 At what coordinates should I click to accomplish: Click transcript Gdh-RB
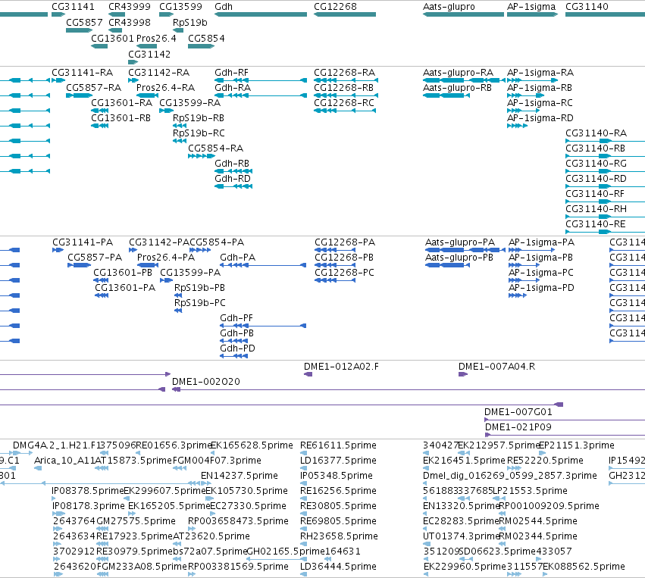[x=232, y=164]
